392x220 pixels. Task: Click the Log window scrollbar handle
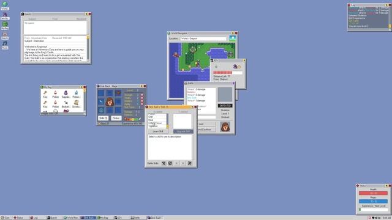390,26
